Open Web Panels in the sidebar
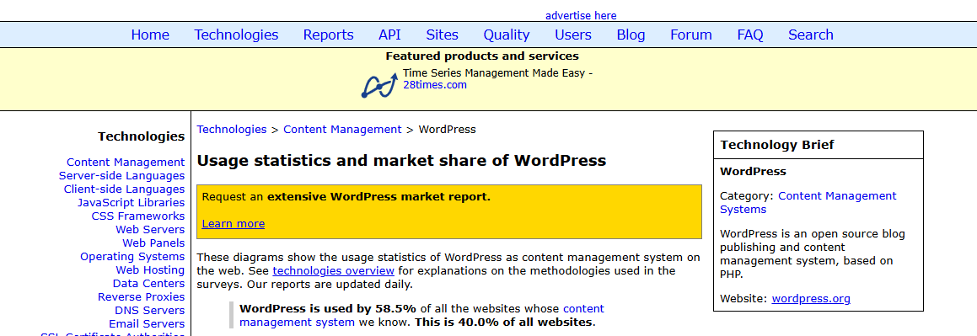 point(153,243)
